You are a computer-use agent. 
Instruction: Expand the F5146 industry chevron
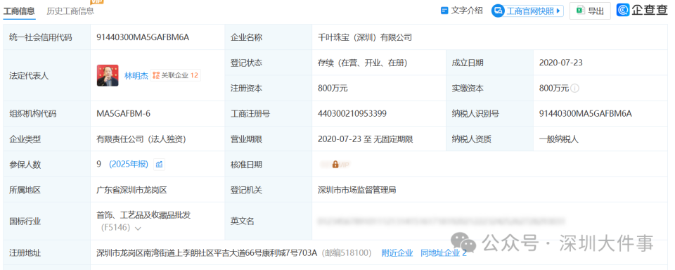tap(138, 229)
